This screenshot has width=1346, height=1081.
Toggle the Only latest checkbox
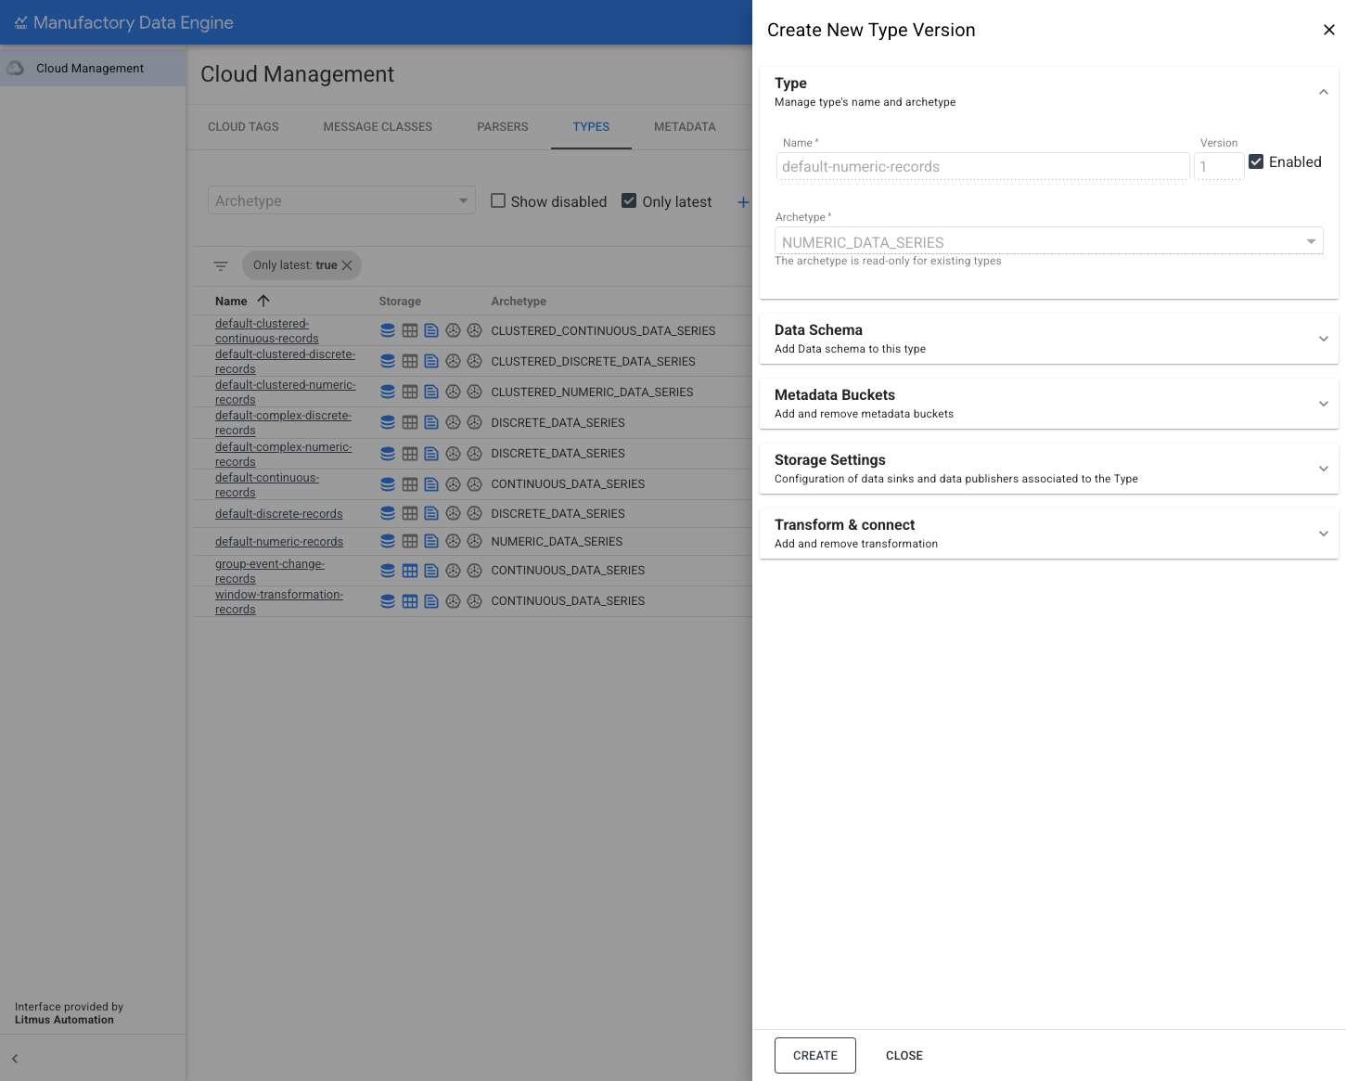(629, 201)
